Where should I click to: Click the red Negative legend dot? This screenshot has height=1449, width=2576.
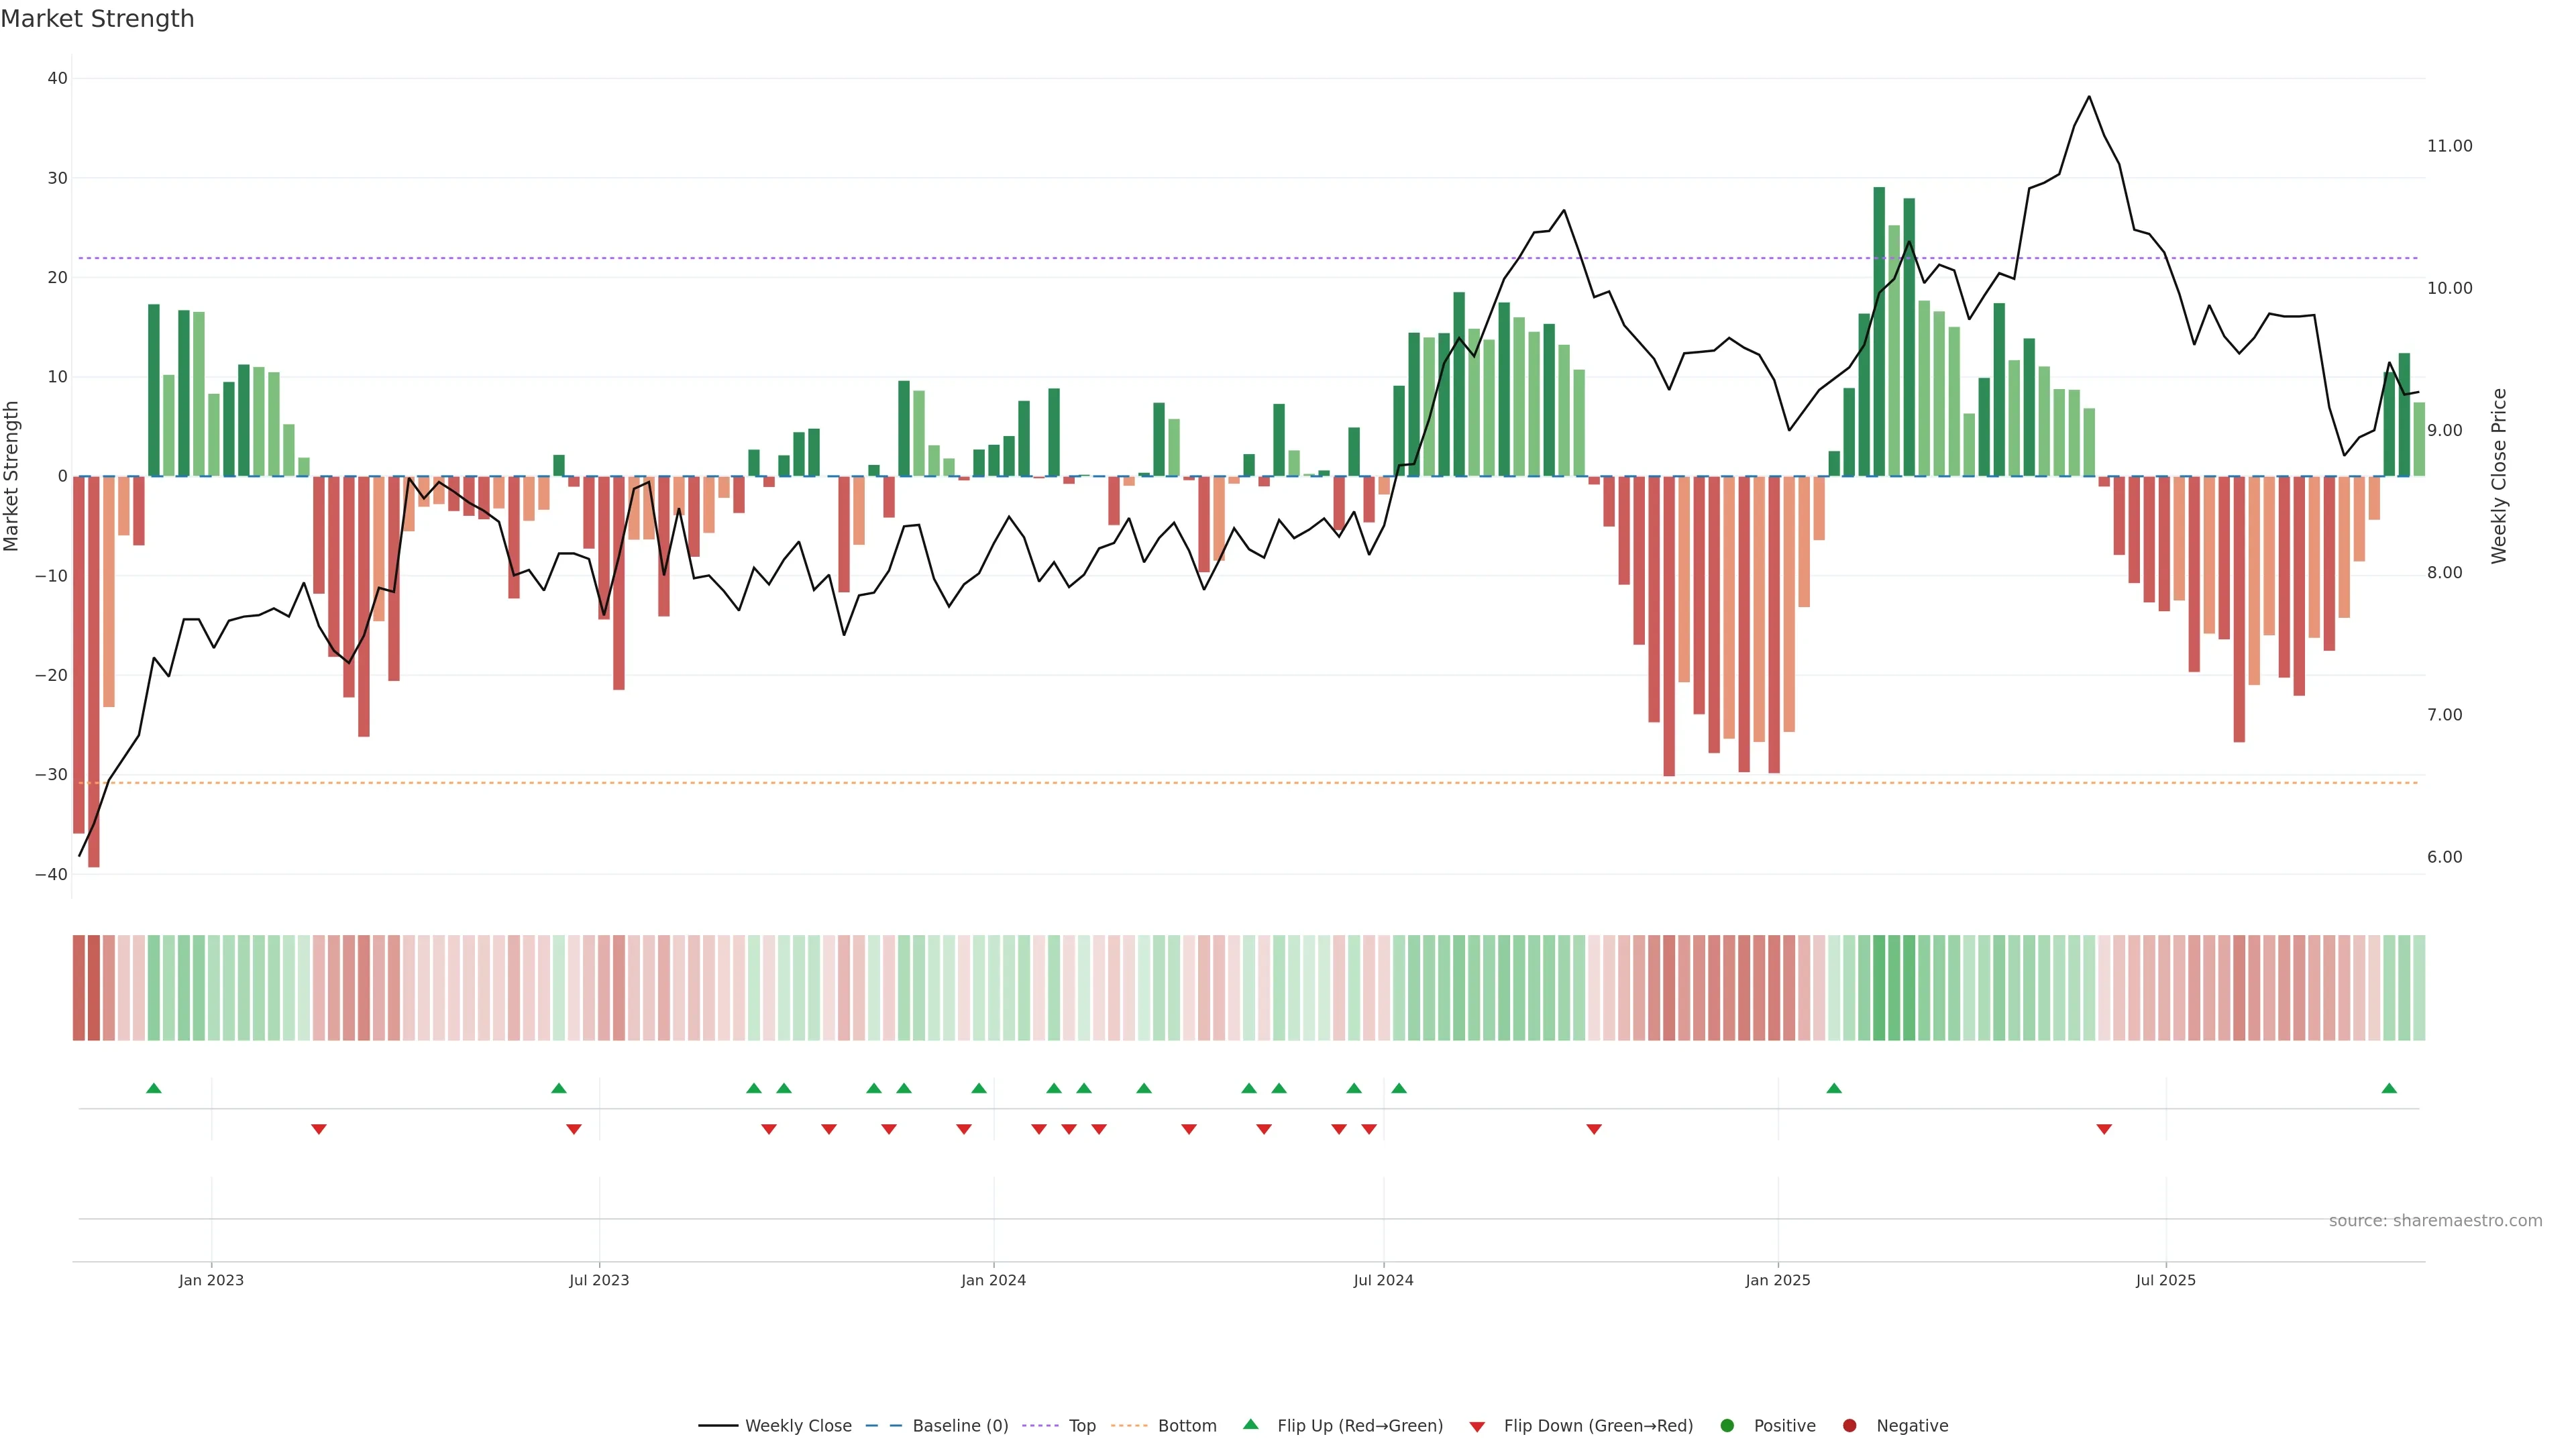point(1849,1426)
